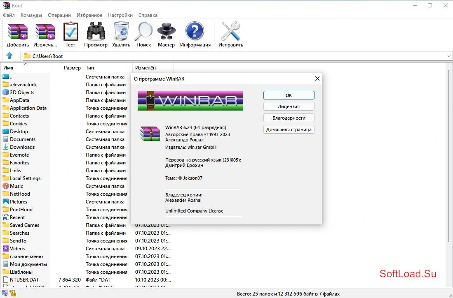Click the Documents folder icon

[6, 139]
